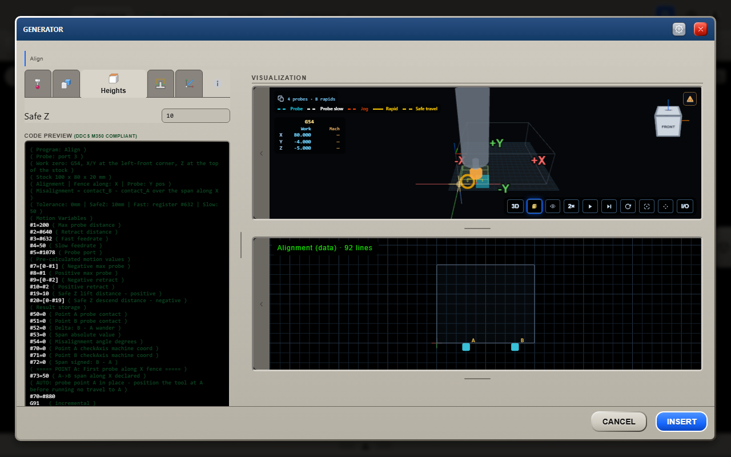Click the handle below the 3D visualization
This screenshot has height=457, width=731.
(477, 228)
